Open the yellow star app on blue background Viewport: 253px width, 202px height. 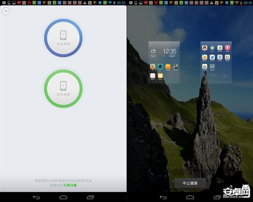click(x=212, y=48)
